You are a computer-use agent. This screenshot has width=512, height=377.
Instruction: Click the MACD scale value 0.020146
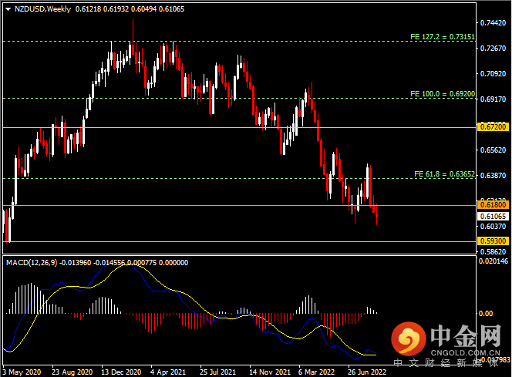point(493,261)
